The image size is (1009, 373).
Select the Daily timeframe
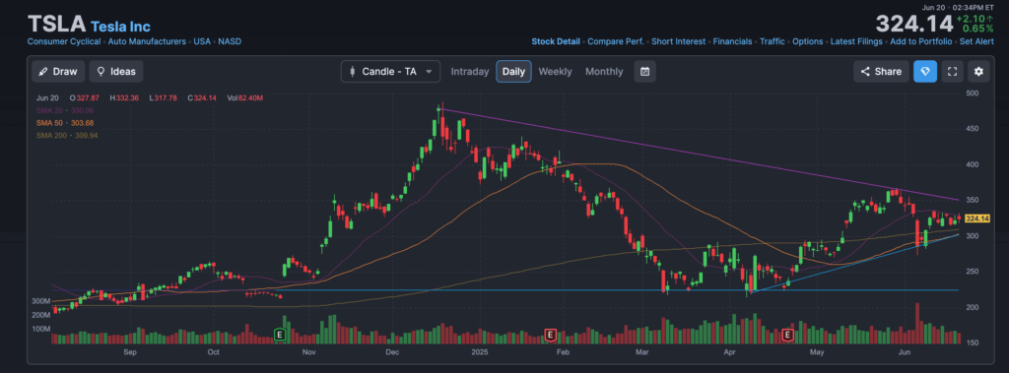coord(513,72)
